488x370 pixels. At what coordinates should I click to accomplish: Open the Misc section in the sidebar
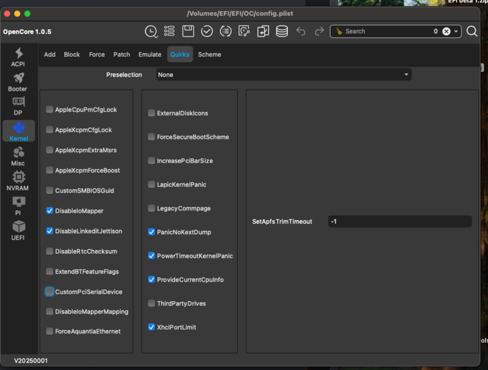point(18,157)
